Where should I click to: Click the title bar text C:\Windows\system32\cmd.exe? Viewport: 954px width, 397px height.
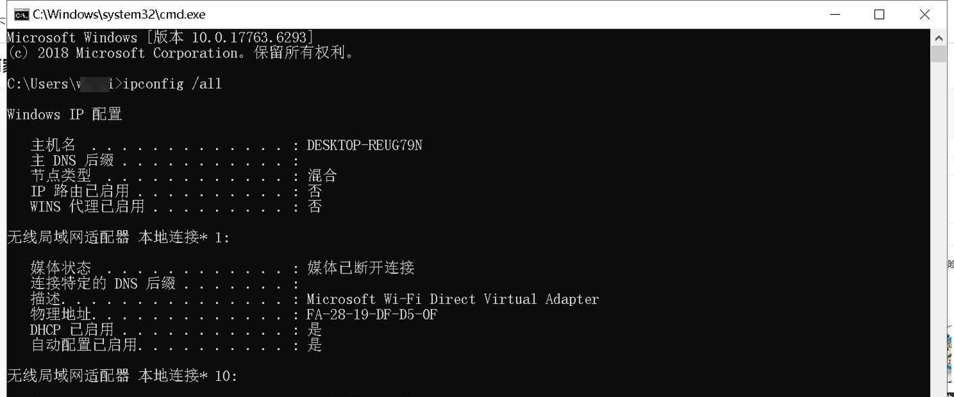[119, 14]
